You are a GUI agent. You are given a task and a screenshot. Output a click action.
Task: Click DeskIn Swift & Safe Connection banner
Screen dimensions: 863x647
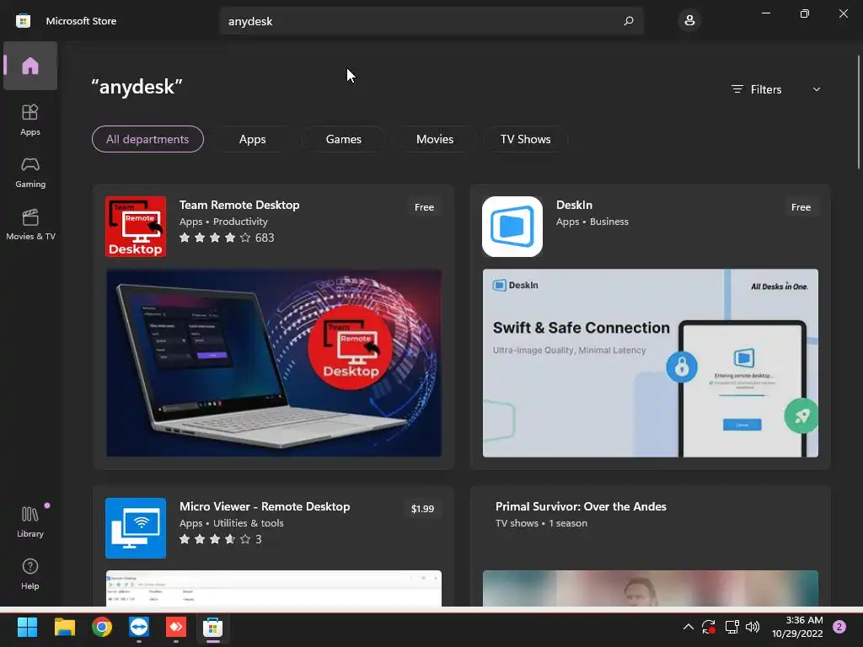(651, 362)
